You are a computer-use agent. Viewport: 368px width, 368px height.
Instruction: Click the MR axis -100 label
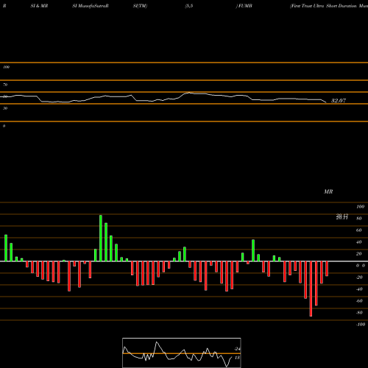click(x=361, y=325)
